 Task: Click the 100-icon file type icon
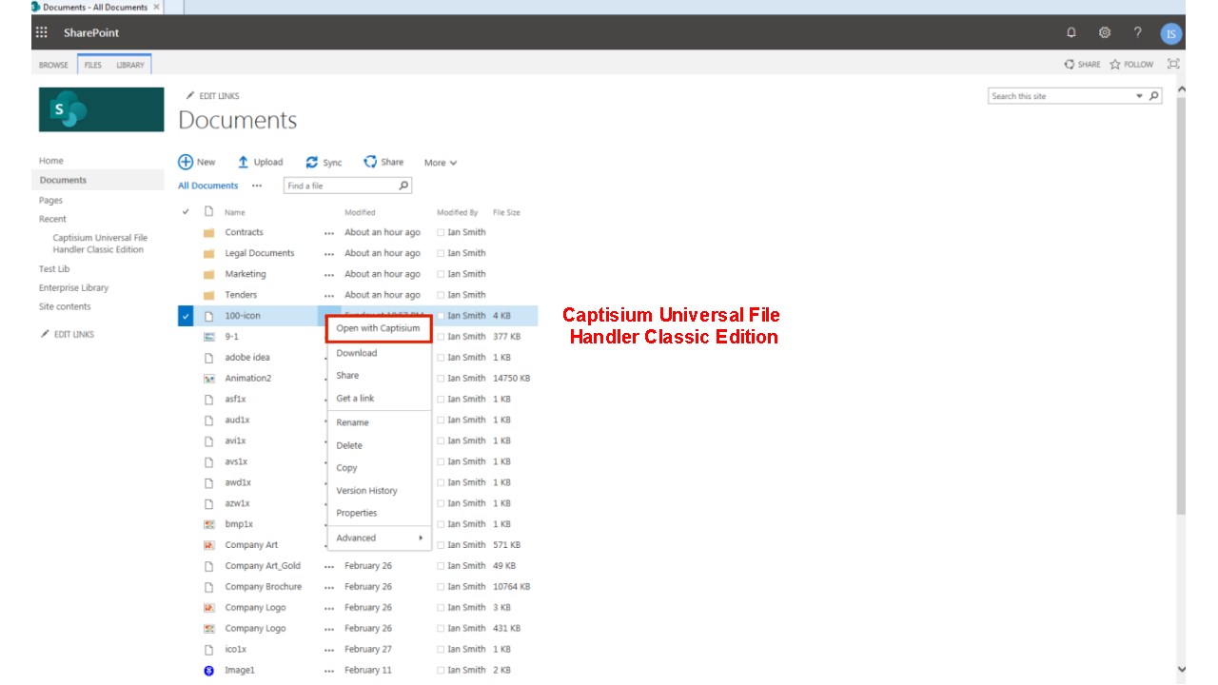click(x=208, y=316)
